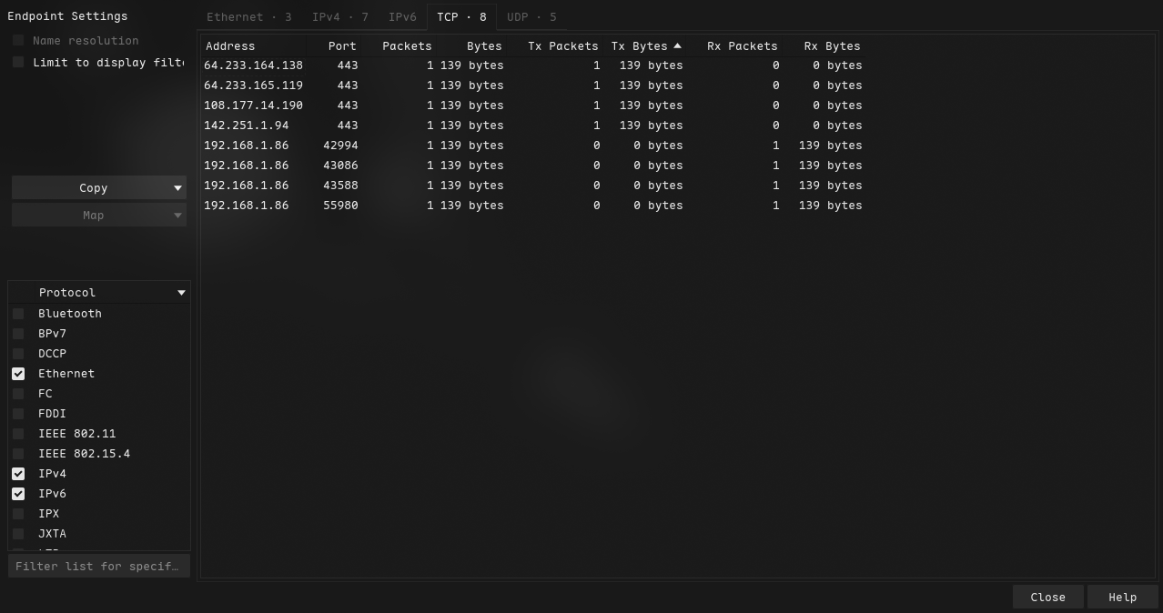Check the IEEE 802.11 protocol box

pos(18,434)
